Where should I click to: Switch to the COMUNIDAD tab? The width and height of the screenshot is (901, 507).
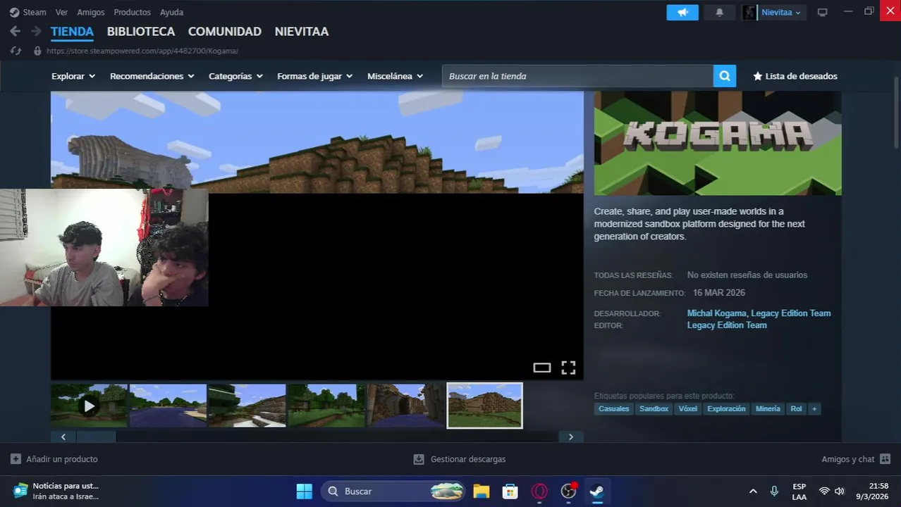tap(225, 32)
